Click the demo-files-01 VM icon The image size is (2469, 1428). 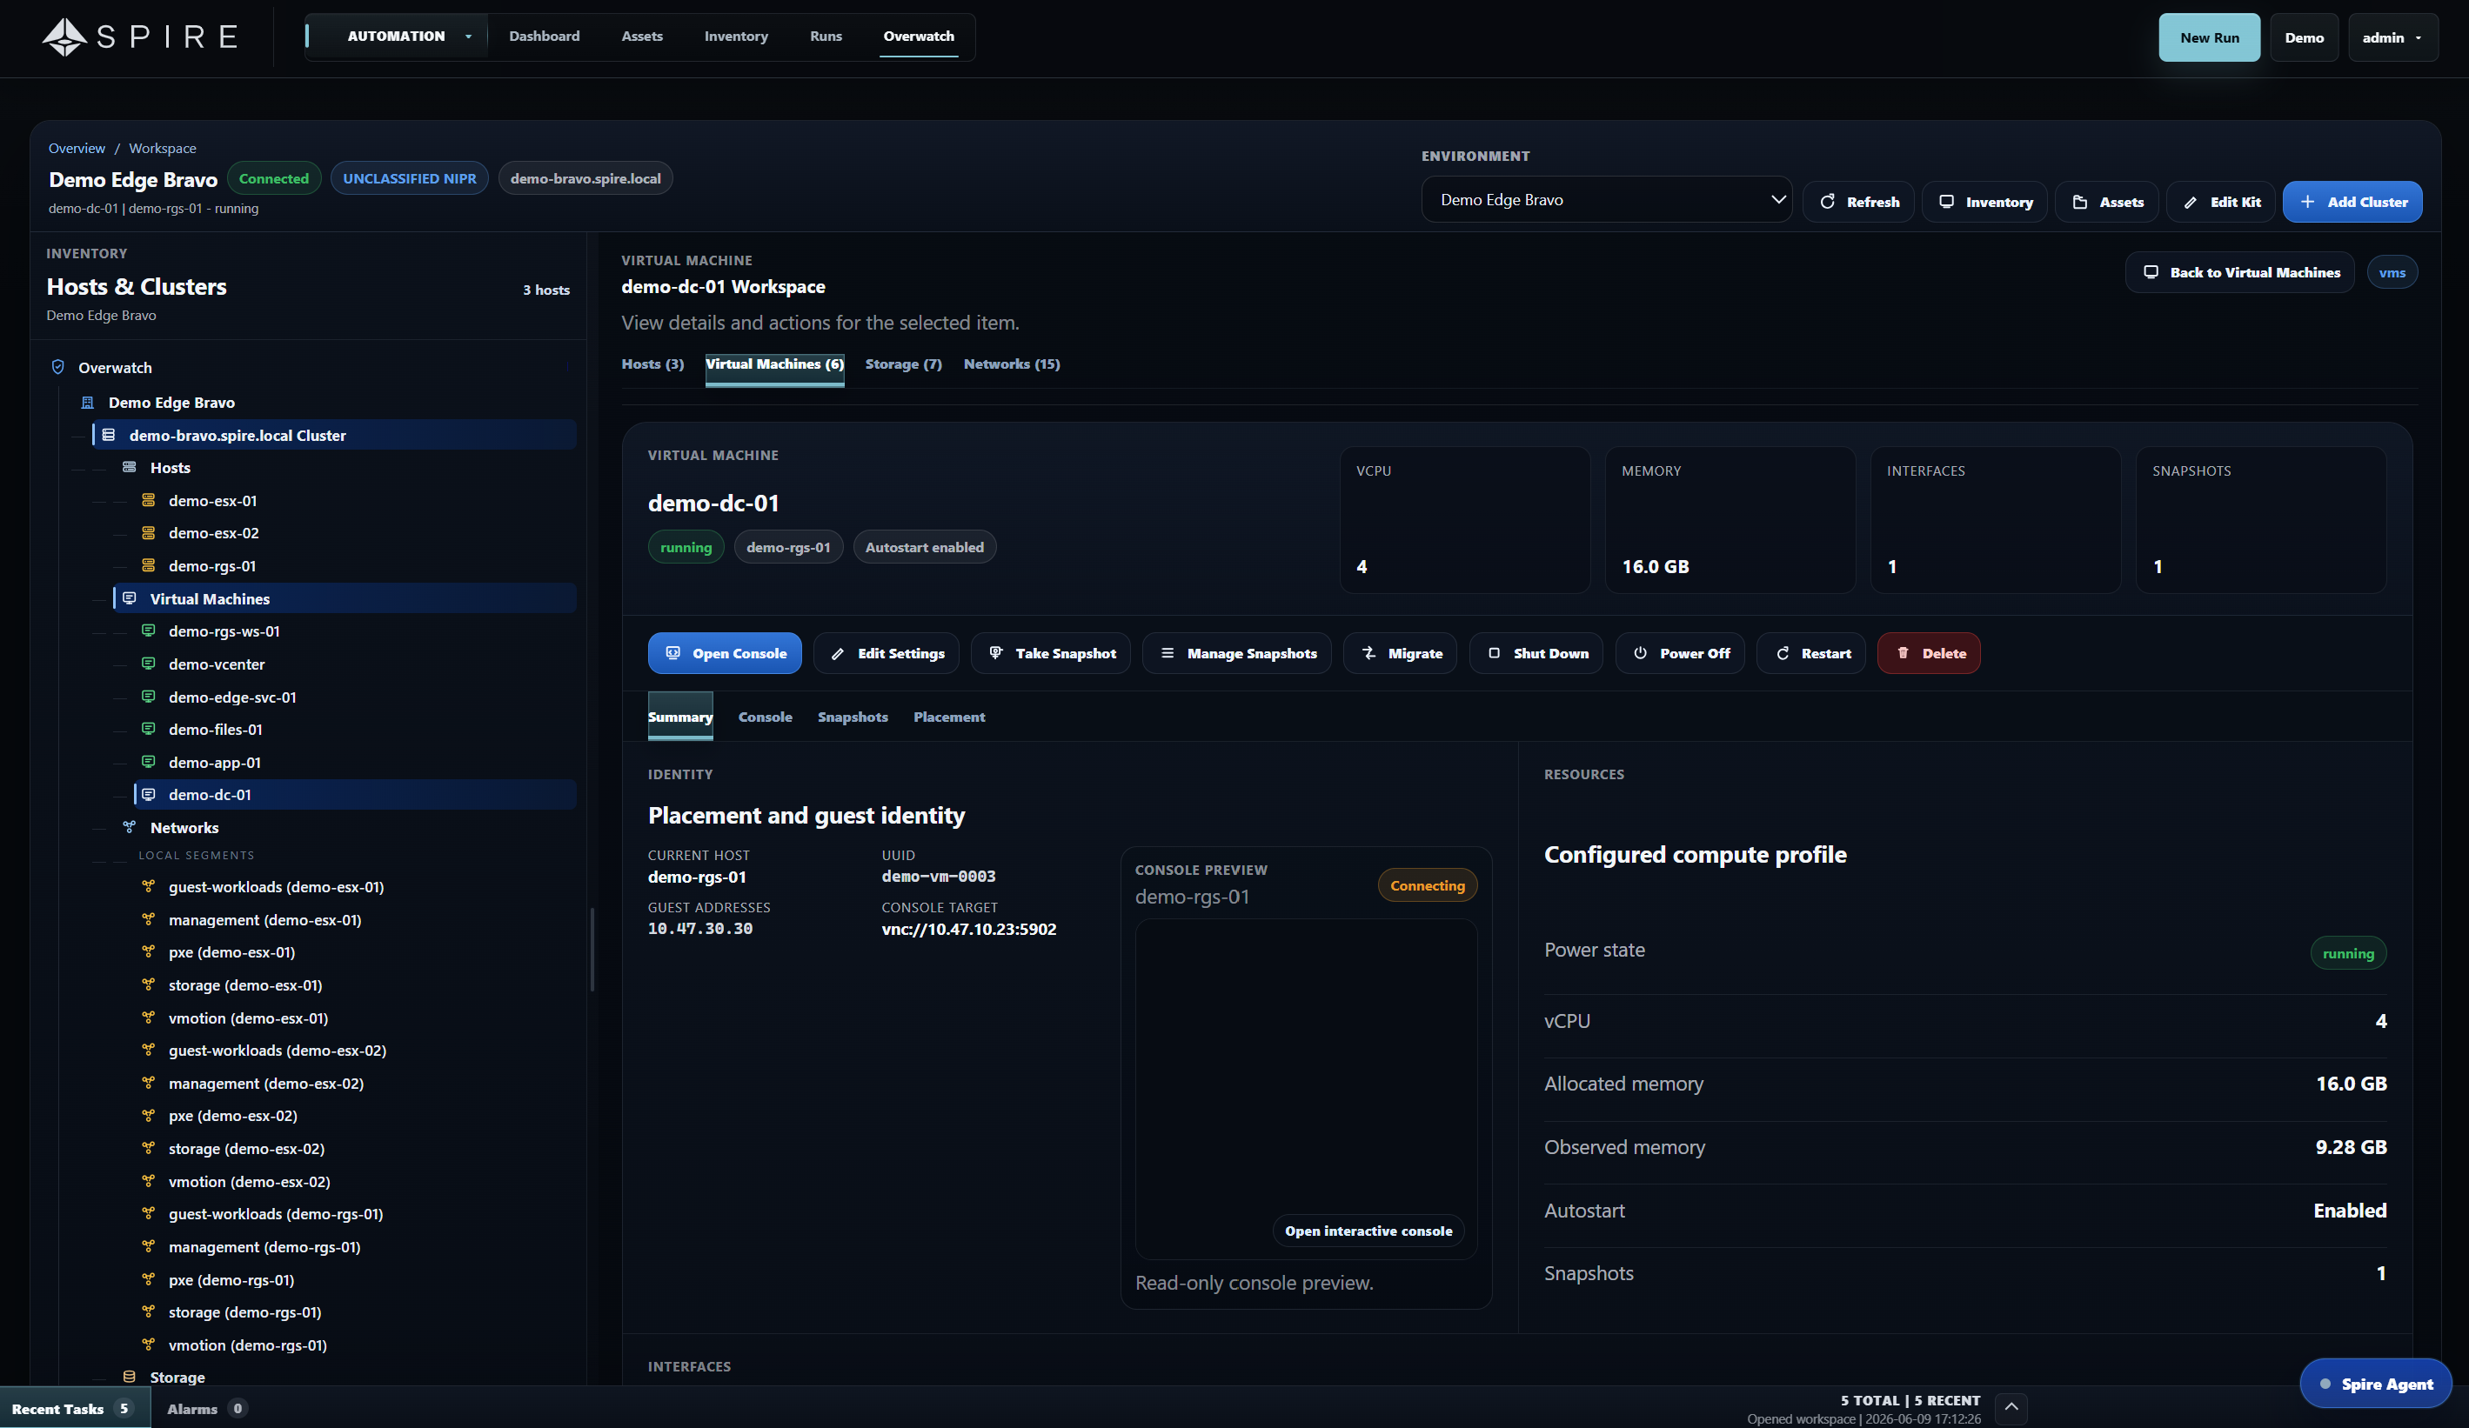point(149,730)
